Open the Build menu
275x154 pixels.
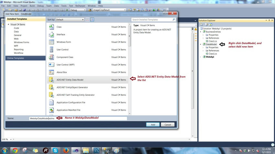[x=32, y=6]
